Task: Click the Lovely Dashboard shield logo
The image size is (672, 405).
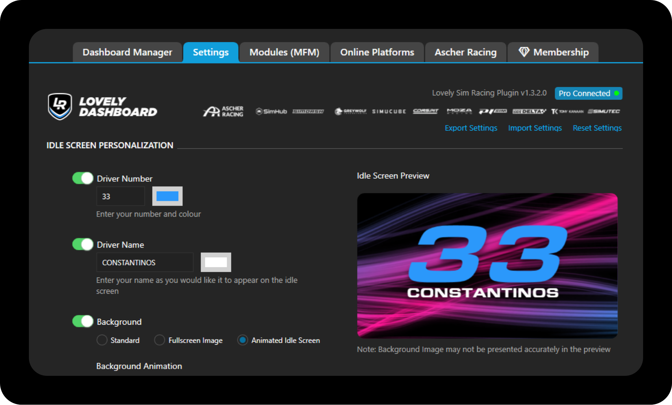Action: pyautogui.click(x=60, y=106)
